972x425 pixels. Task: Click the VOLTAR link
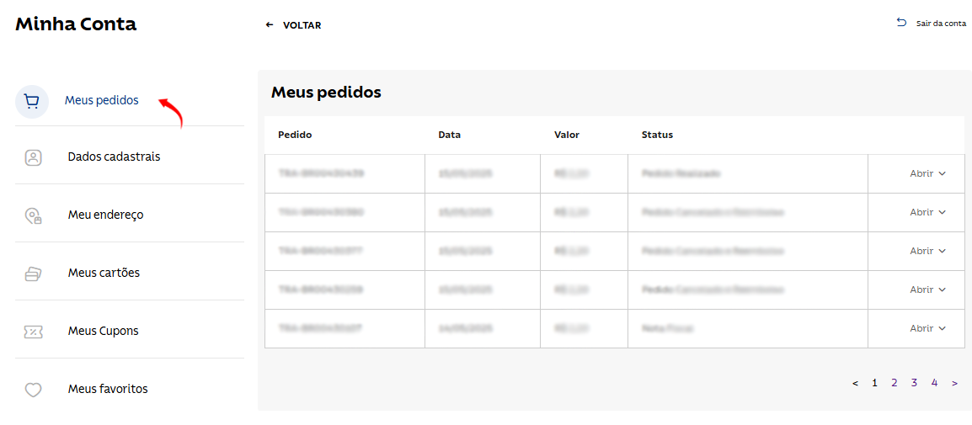[302, 25]
